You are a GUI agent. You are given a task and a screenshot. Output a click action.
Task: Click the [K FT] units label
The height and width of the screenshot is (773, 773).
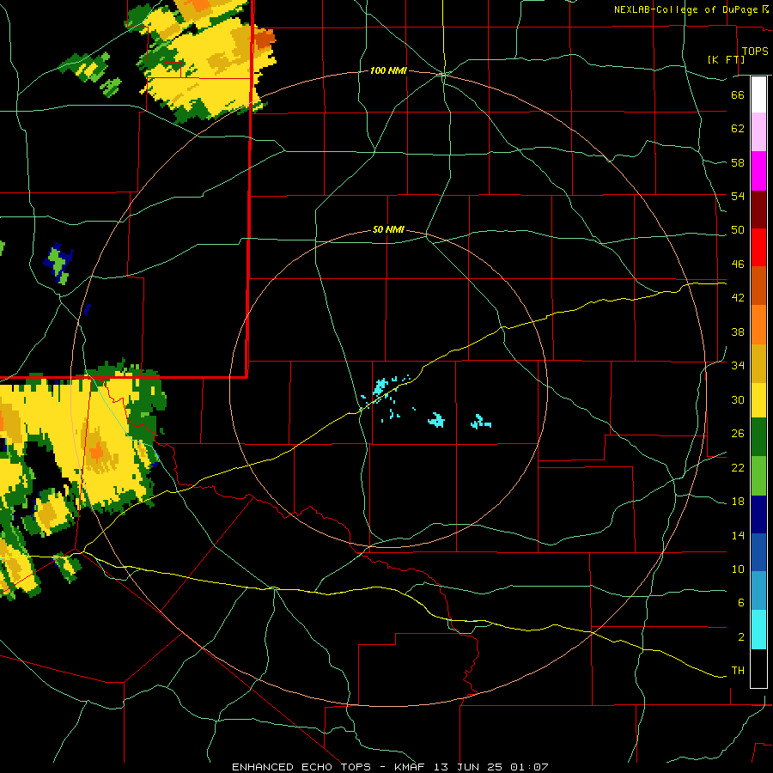click(x=726, y=59)
